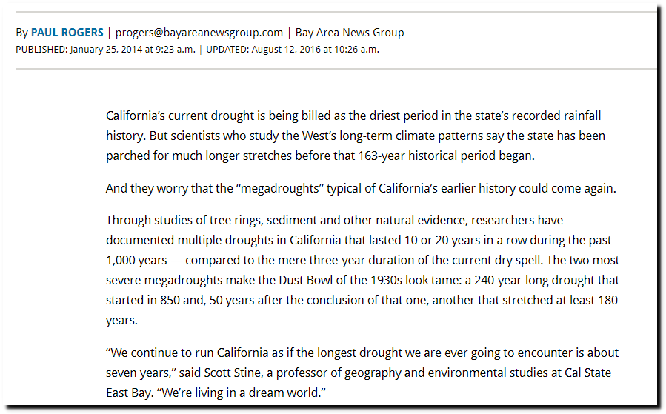Click the word "By" before the author name

pos(21,33)
